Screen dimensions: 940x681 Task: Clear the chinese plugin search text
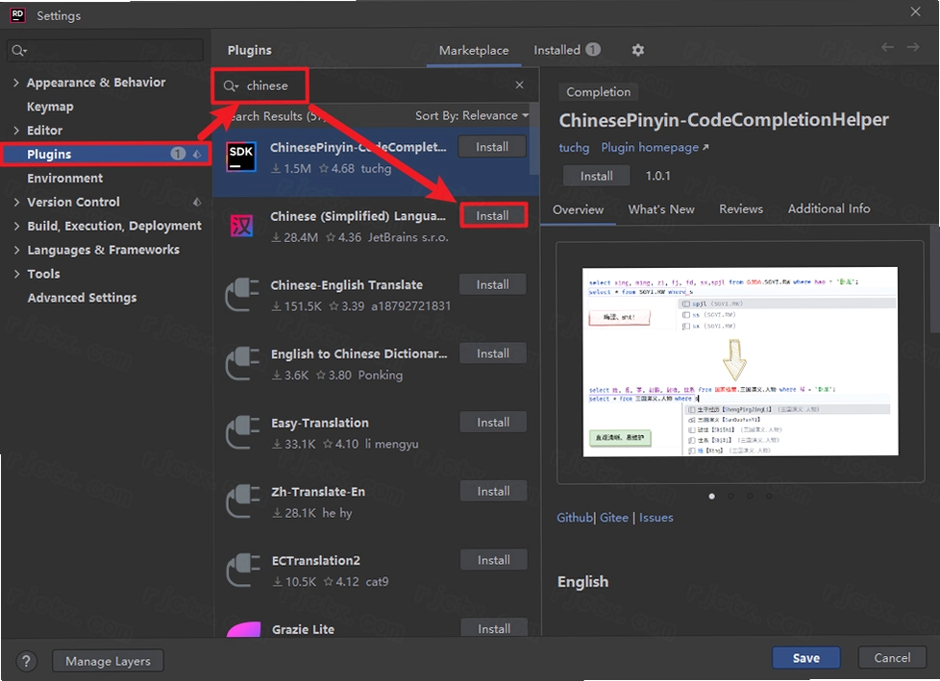519,85
